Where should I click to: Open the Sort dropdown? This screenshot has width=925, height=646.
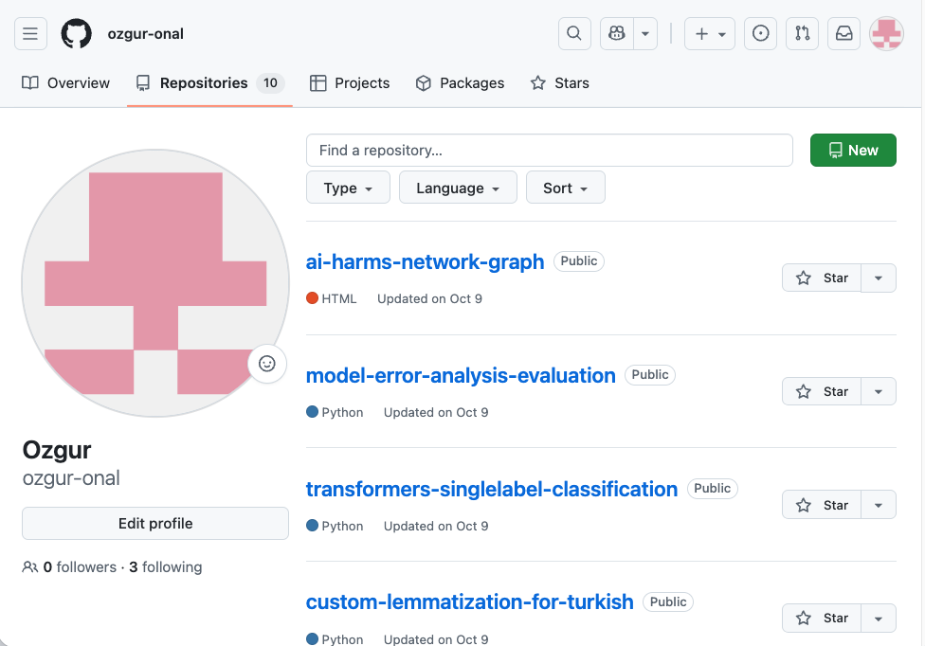tap(566, 188)
